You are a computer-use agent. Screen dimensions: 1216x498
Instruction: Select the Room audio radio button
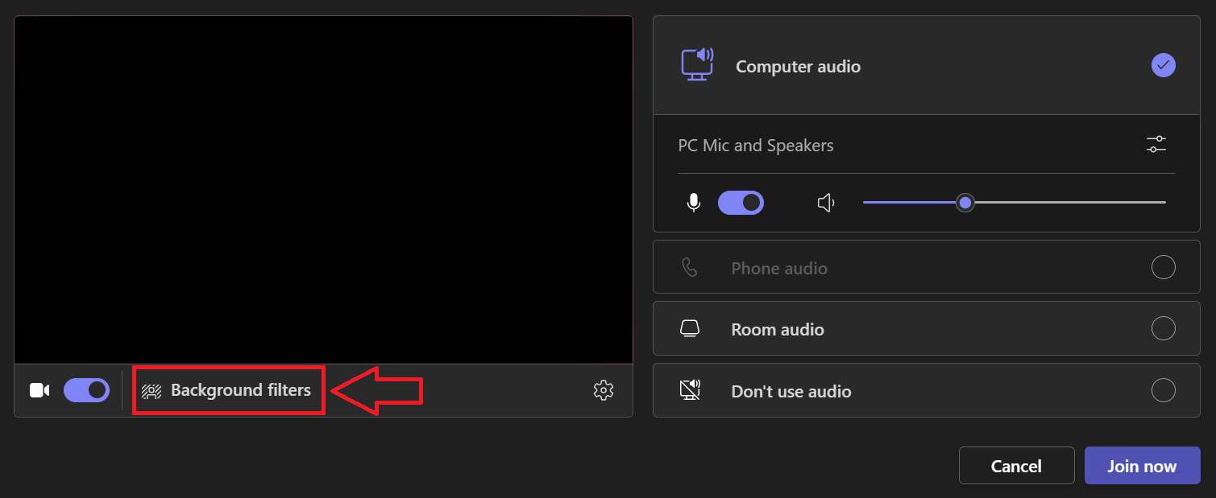coord(1163,328)
